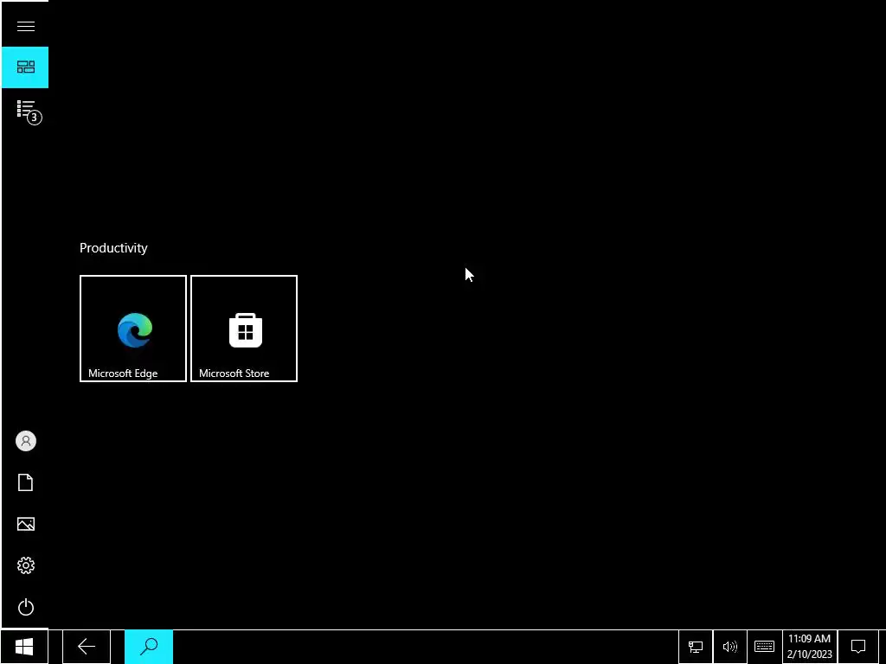Screen dimensions: 886x664
Task: Click the taskbar Back arrow
Action: [x=87, y=647]
